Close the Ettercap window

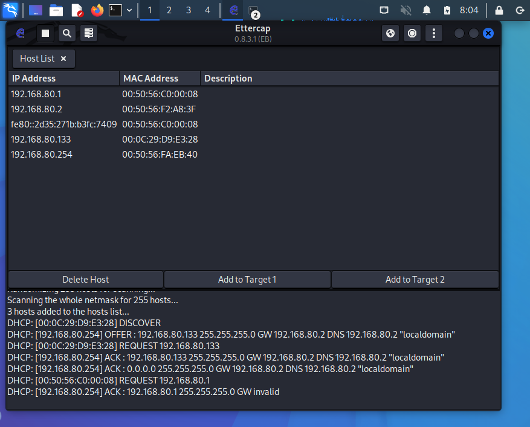[488, 33]
